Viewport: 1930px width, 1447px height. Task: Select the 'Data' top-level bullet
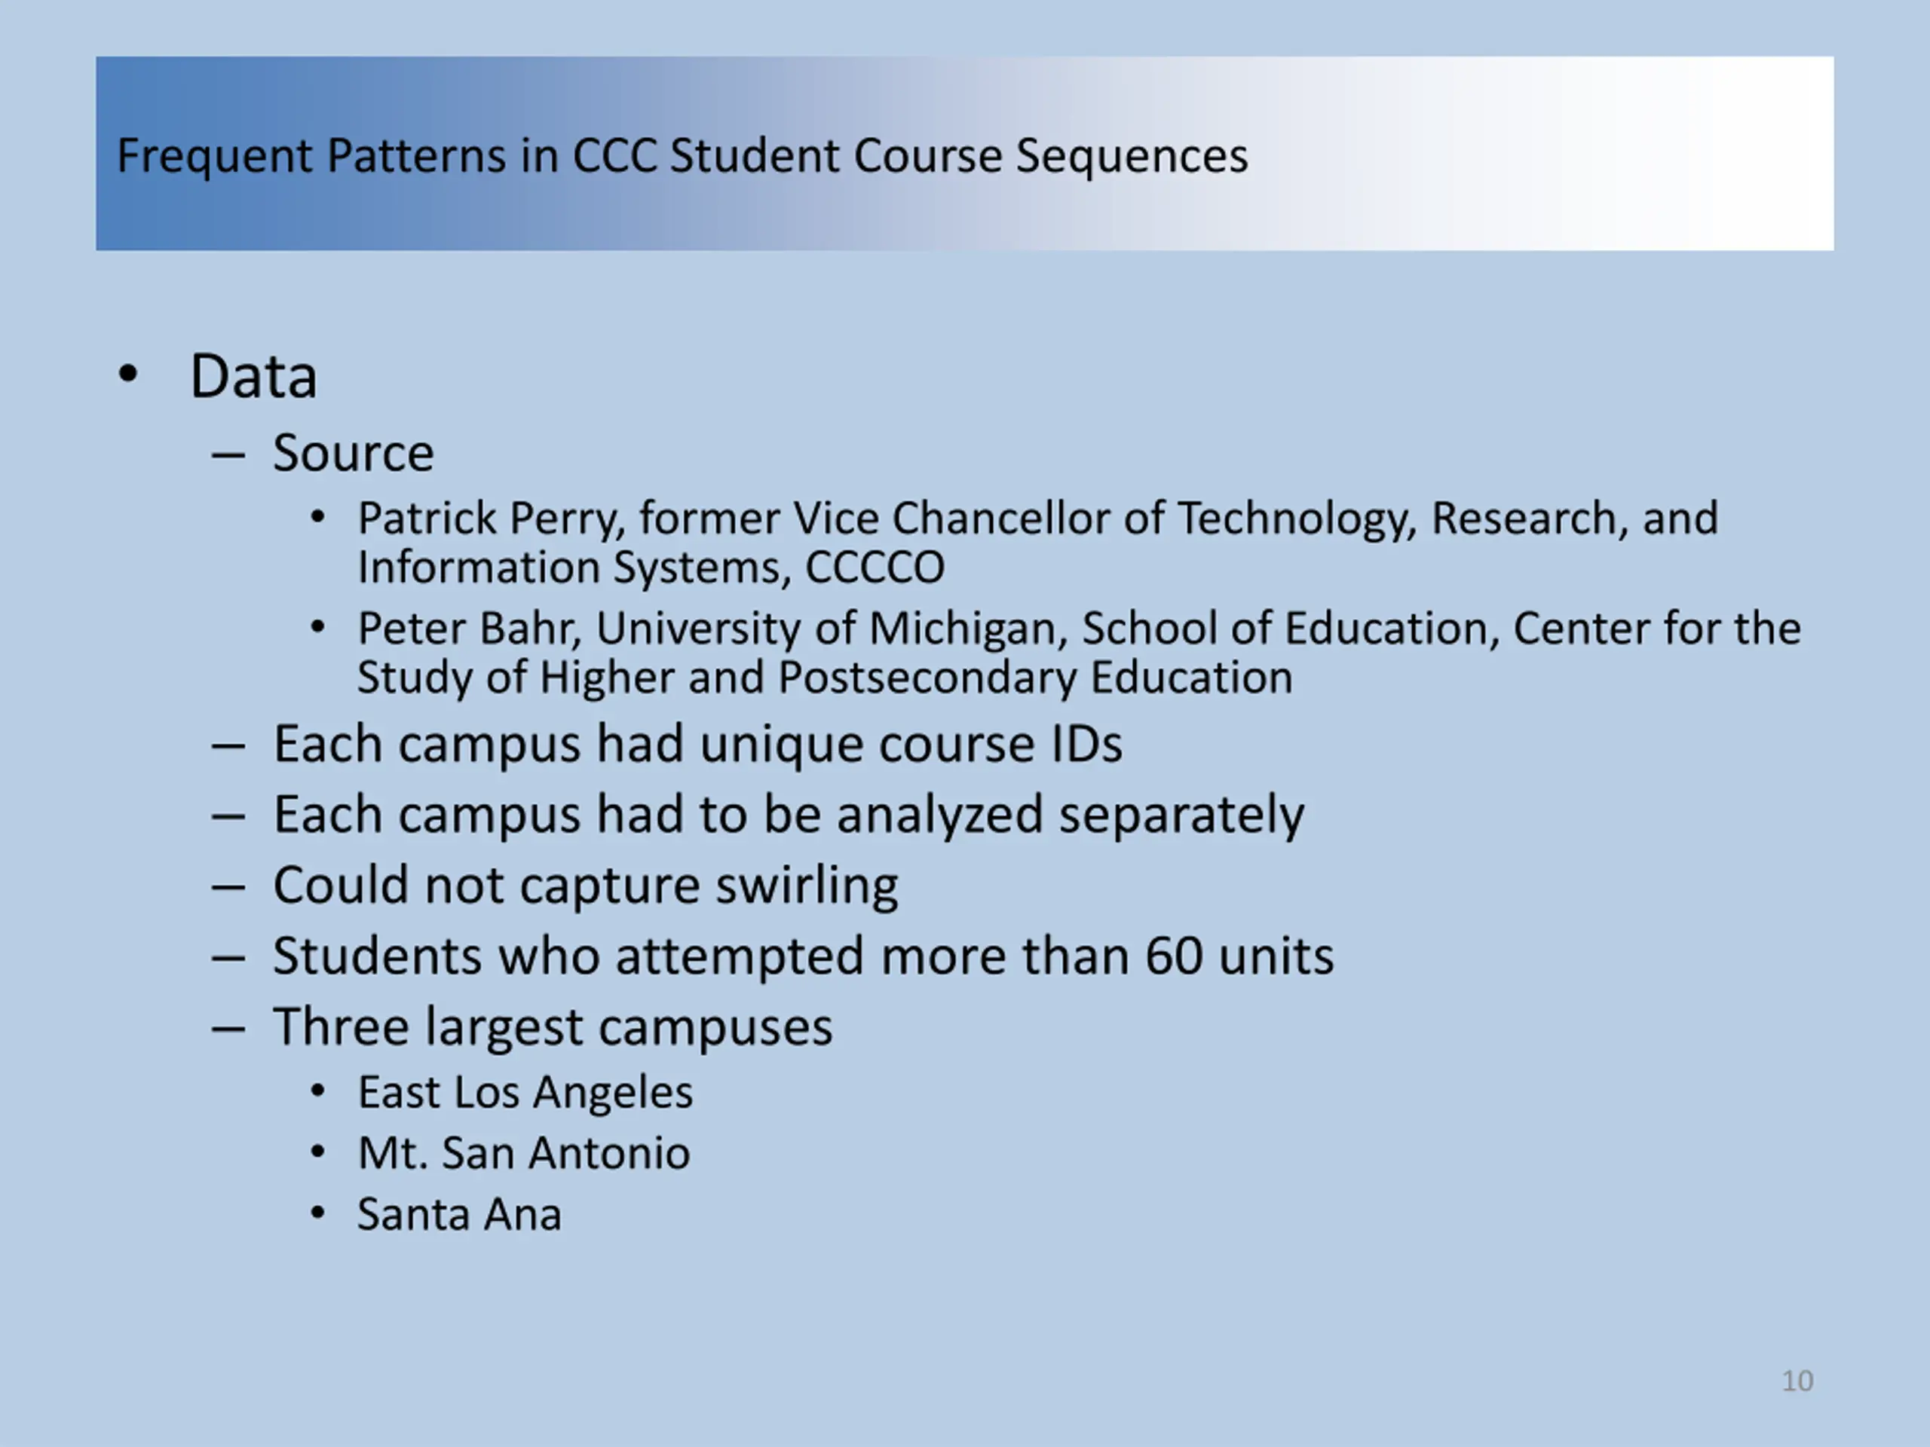pyautogui.click(x=253, y=377)
